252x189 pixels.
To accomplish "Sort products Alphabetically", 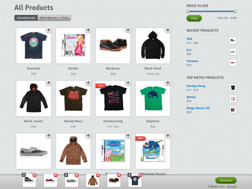I will point(26,18).
